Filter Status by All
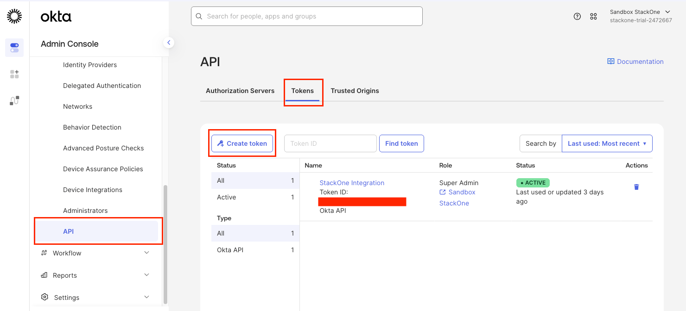Screen dimensions: 686x311 pos(255,180)
